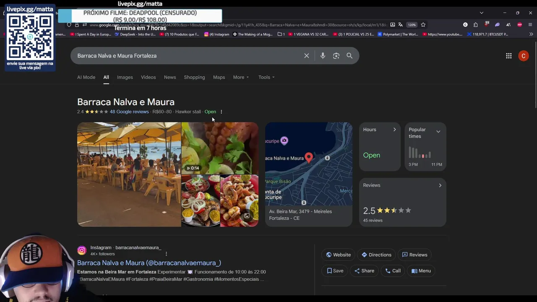Image resolution: width=537 pixels, height=302 pixels.
Task: Open BTCUSDT bookmark
Action: tap(487, 34)
